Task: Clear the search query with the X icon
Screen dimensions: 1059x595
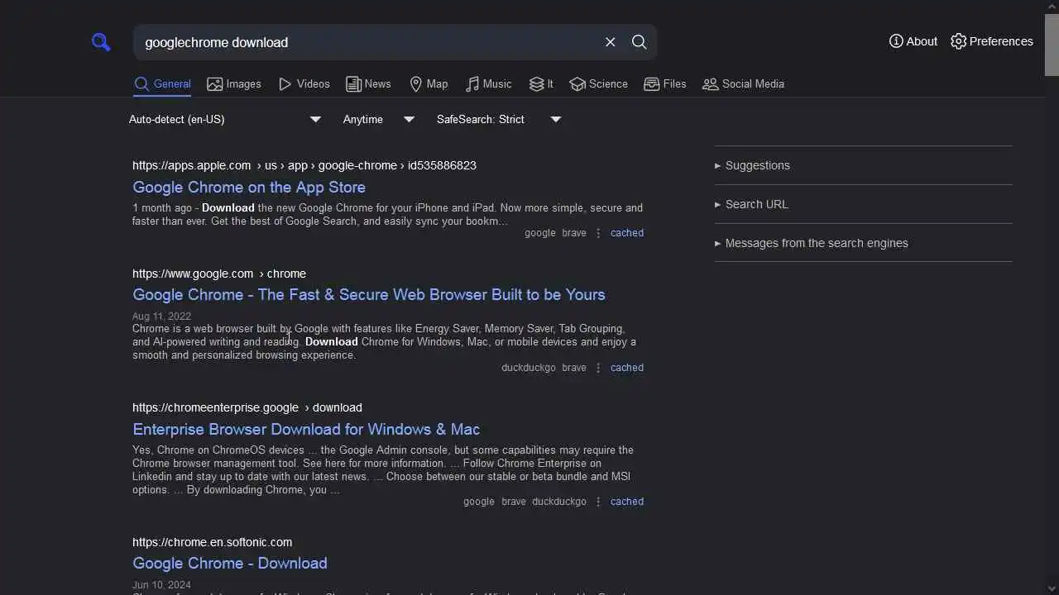Action: click(611, 42)
